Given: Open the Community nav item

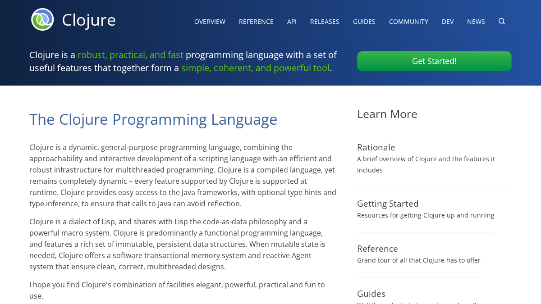Looking at the screenshot, I should 408,22.
